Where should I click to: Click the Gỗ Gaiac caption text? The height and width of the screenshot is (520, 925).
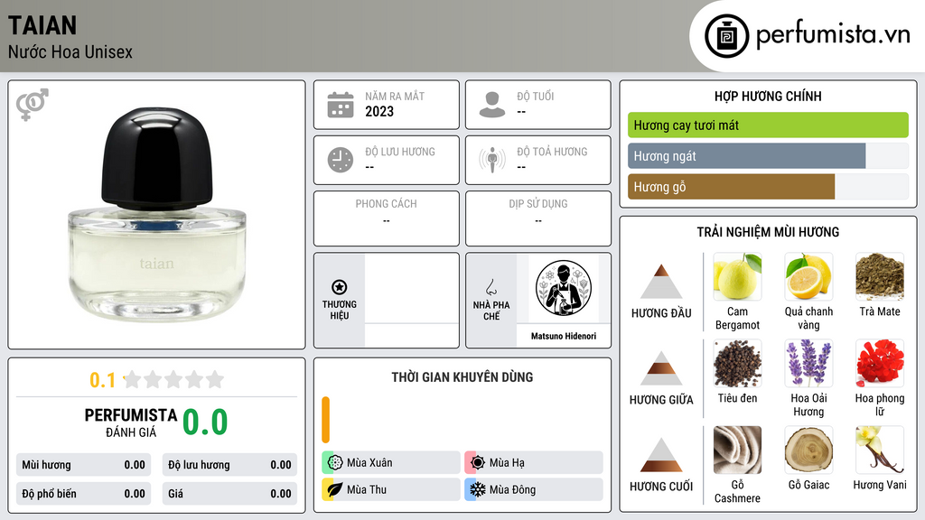tap(808, 485)
